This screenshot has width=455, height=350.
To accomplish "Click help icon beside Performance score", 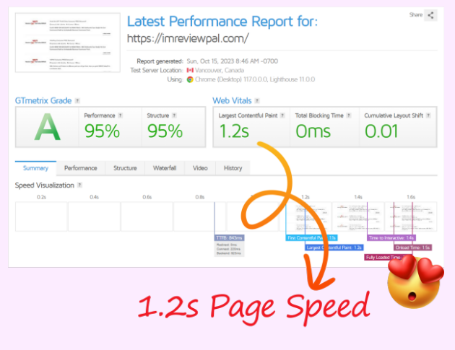I will pos(121,115).
